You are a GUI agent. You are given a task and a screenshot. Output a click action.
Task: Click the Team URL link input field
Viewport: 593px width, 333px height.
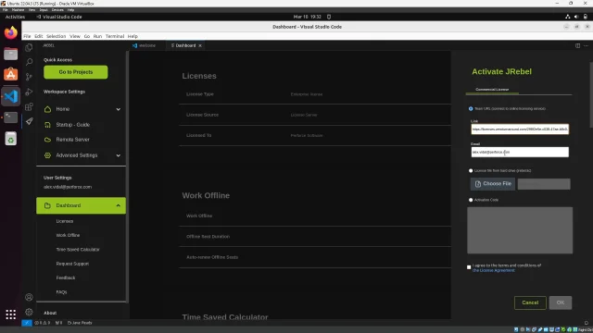[520, 129]
